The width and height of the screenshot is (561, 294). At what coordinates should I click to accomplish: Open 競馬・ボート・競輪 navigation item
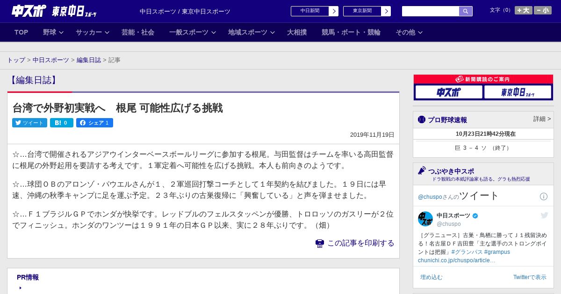click(x=351, y=32)
